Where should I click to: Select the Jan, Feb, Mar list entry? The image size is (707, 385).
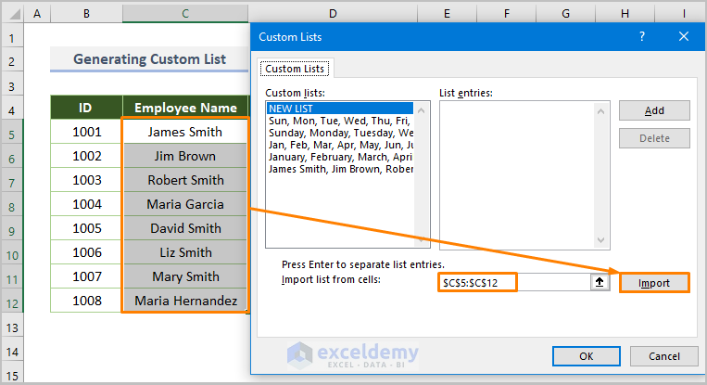point(340,145)
